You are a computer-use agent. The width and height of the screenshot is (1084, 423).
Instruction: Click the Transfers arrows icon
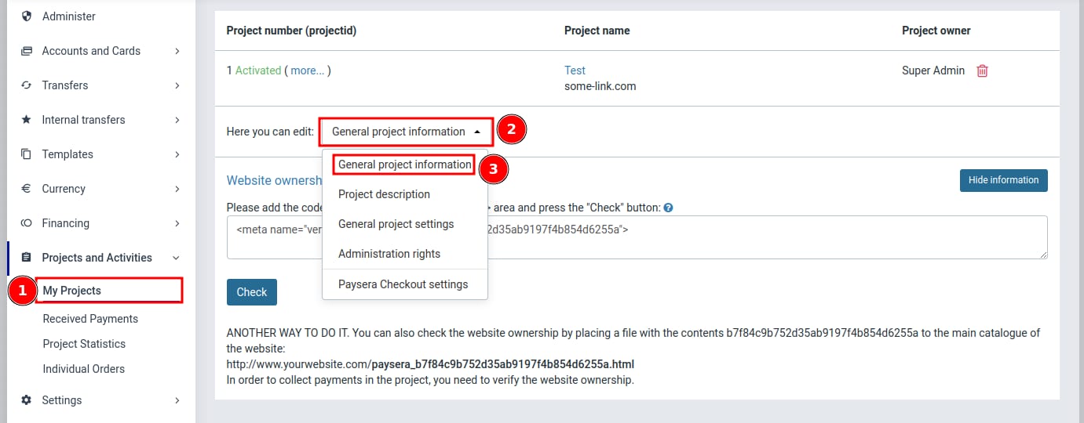coord(27,85)
